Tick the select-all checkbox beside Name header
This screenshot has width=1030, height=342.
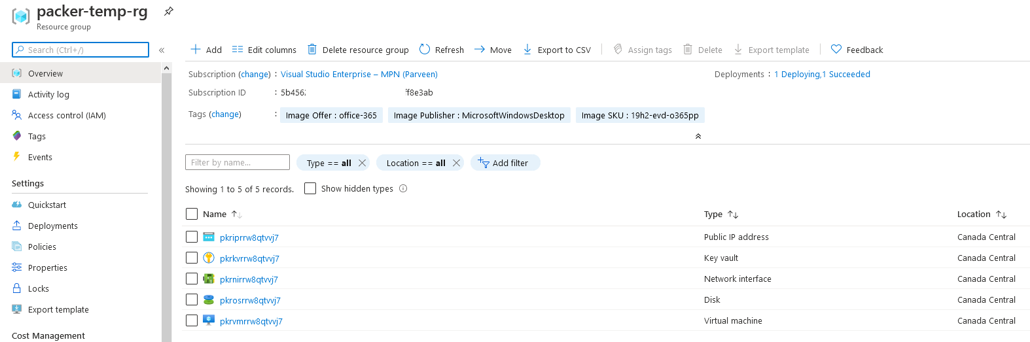tap(192, 214)
